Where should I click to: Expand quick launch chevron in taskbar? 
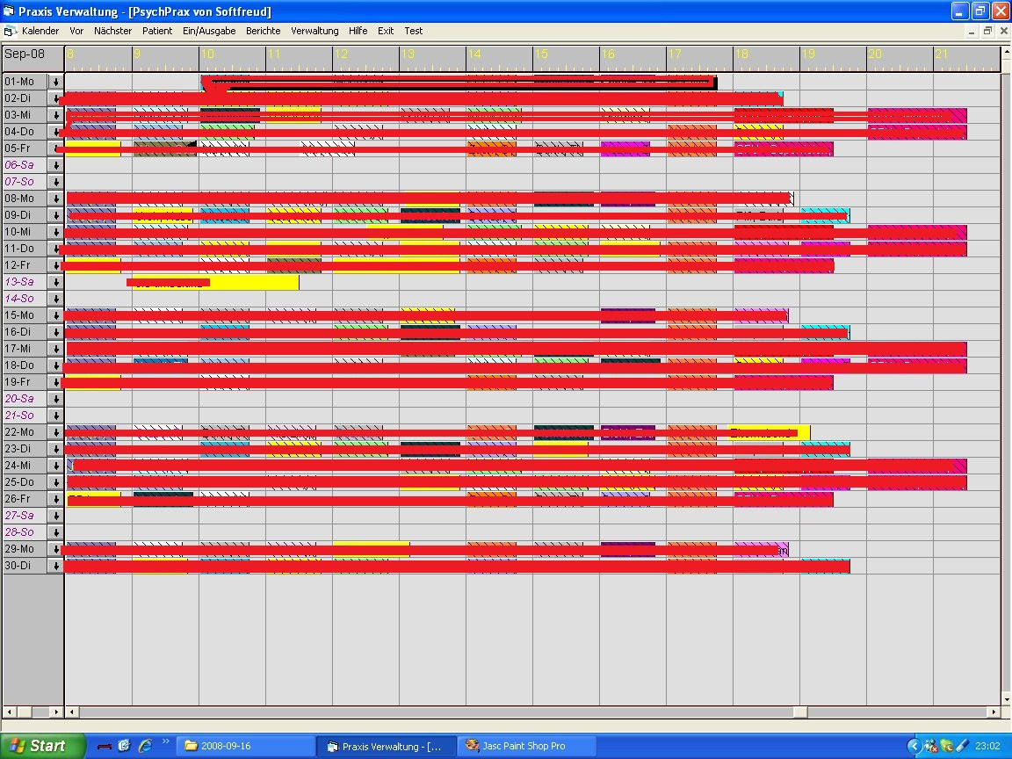pos(165,741)
